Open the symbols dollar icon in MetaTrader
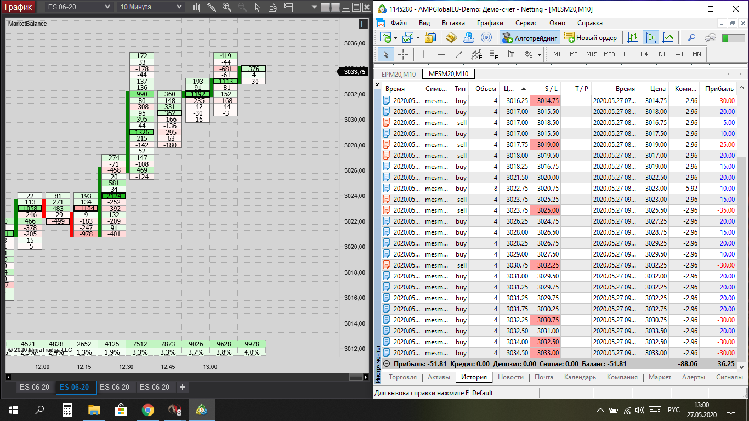 point(430,37)
